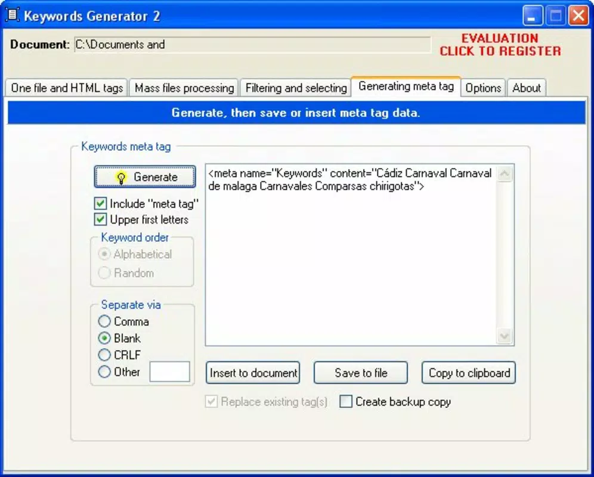Open the About tab
This screenshot has height=477, width=594.
tap(526, 88)
